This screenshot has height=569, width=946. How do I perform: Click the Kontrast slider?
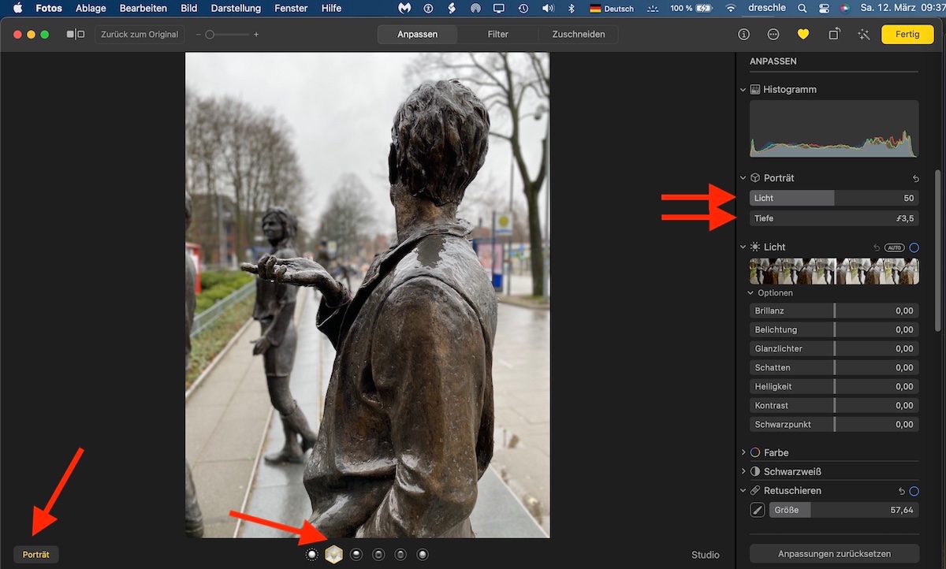(834, 405)
